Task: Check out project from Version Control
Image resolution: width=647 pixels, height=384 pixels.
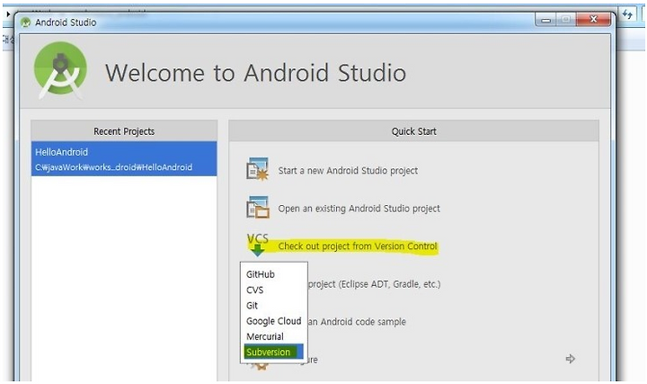Action: point(358,246)
